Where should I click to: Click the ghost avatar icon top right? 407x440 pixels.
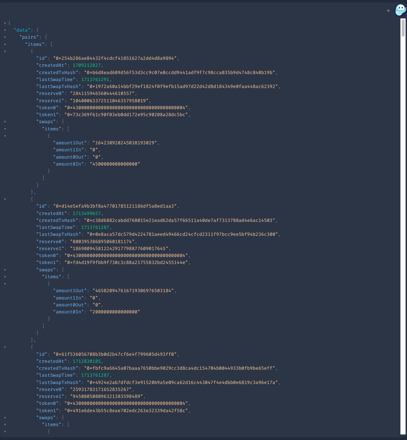point(400,10)
